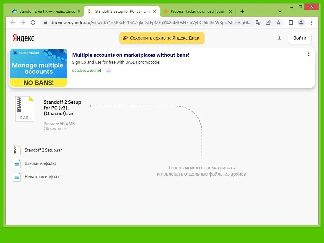Click the text file icon beside Неважная инфа.txt
The image size is (324, 243).
[x=17, y=177]
